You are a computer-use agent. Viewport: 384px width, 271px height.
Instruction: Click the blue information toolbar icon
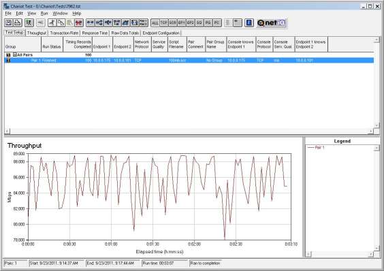[x=249, y=22]
